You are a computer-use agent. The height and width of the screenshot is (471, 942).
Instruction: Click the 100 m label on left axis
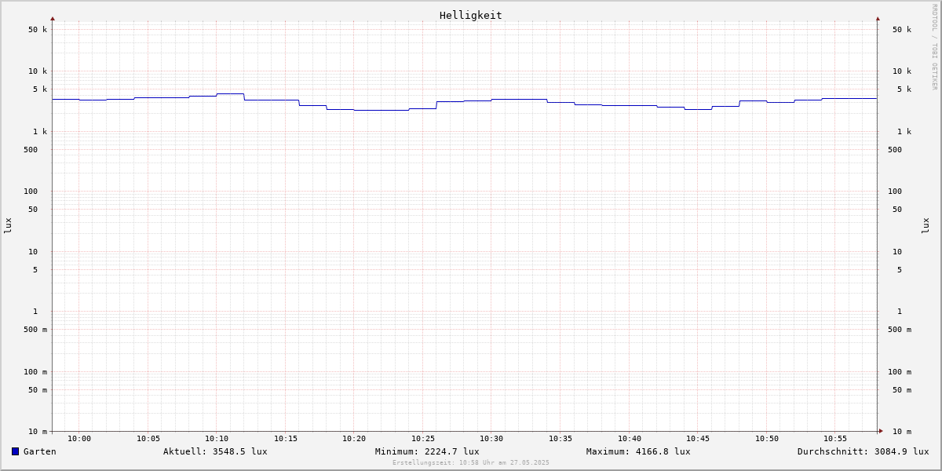tap(35, 372)
